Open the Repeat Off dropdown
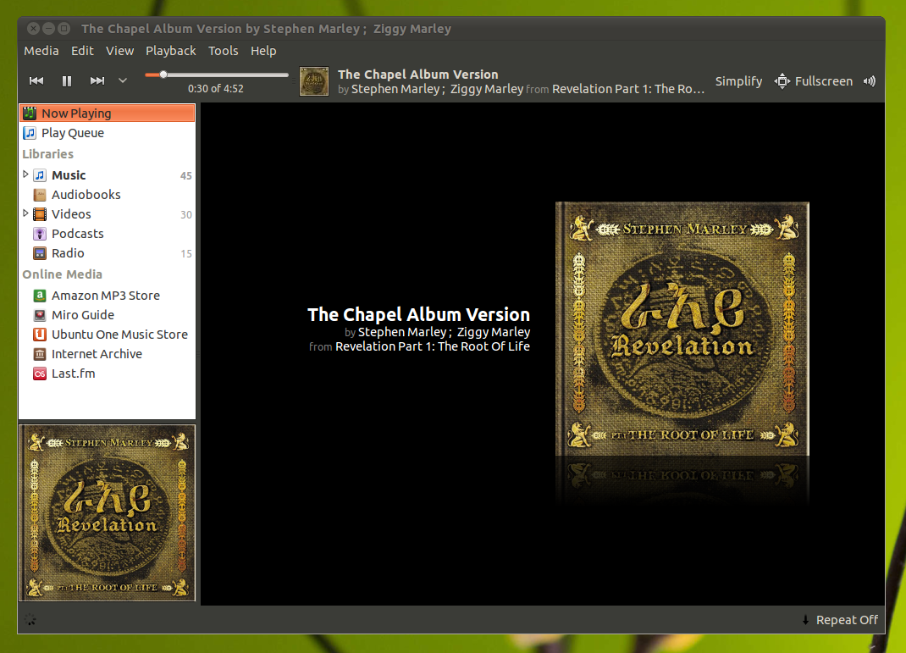The height and width of the screenshot is (653, 906). (x=840, y=620)
